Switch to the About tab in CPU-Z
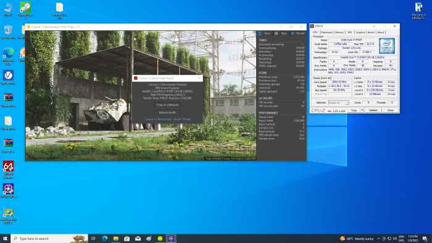 (x=381, y=32)
